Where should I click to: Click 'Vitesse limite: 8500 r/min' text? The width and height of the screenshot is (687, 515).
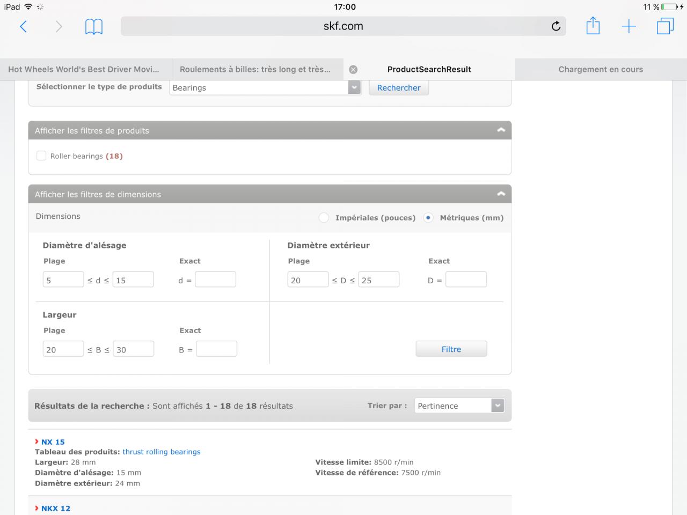364,462
